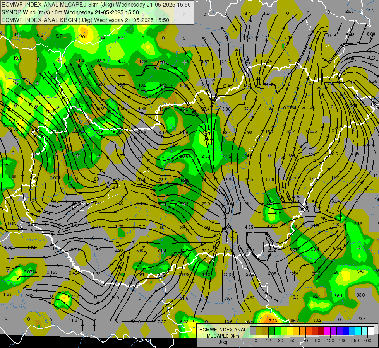Click the map value 0.153
Screen dimensions: 379x348
[52, 272]
